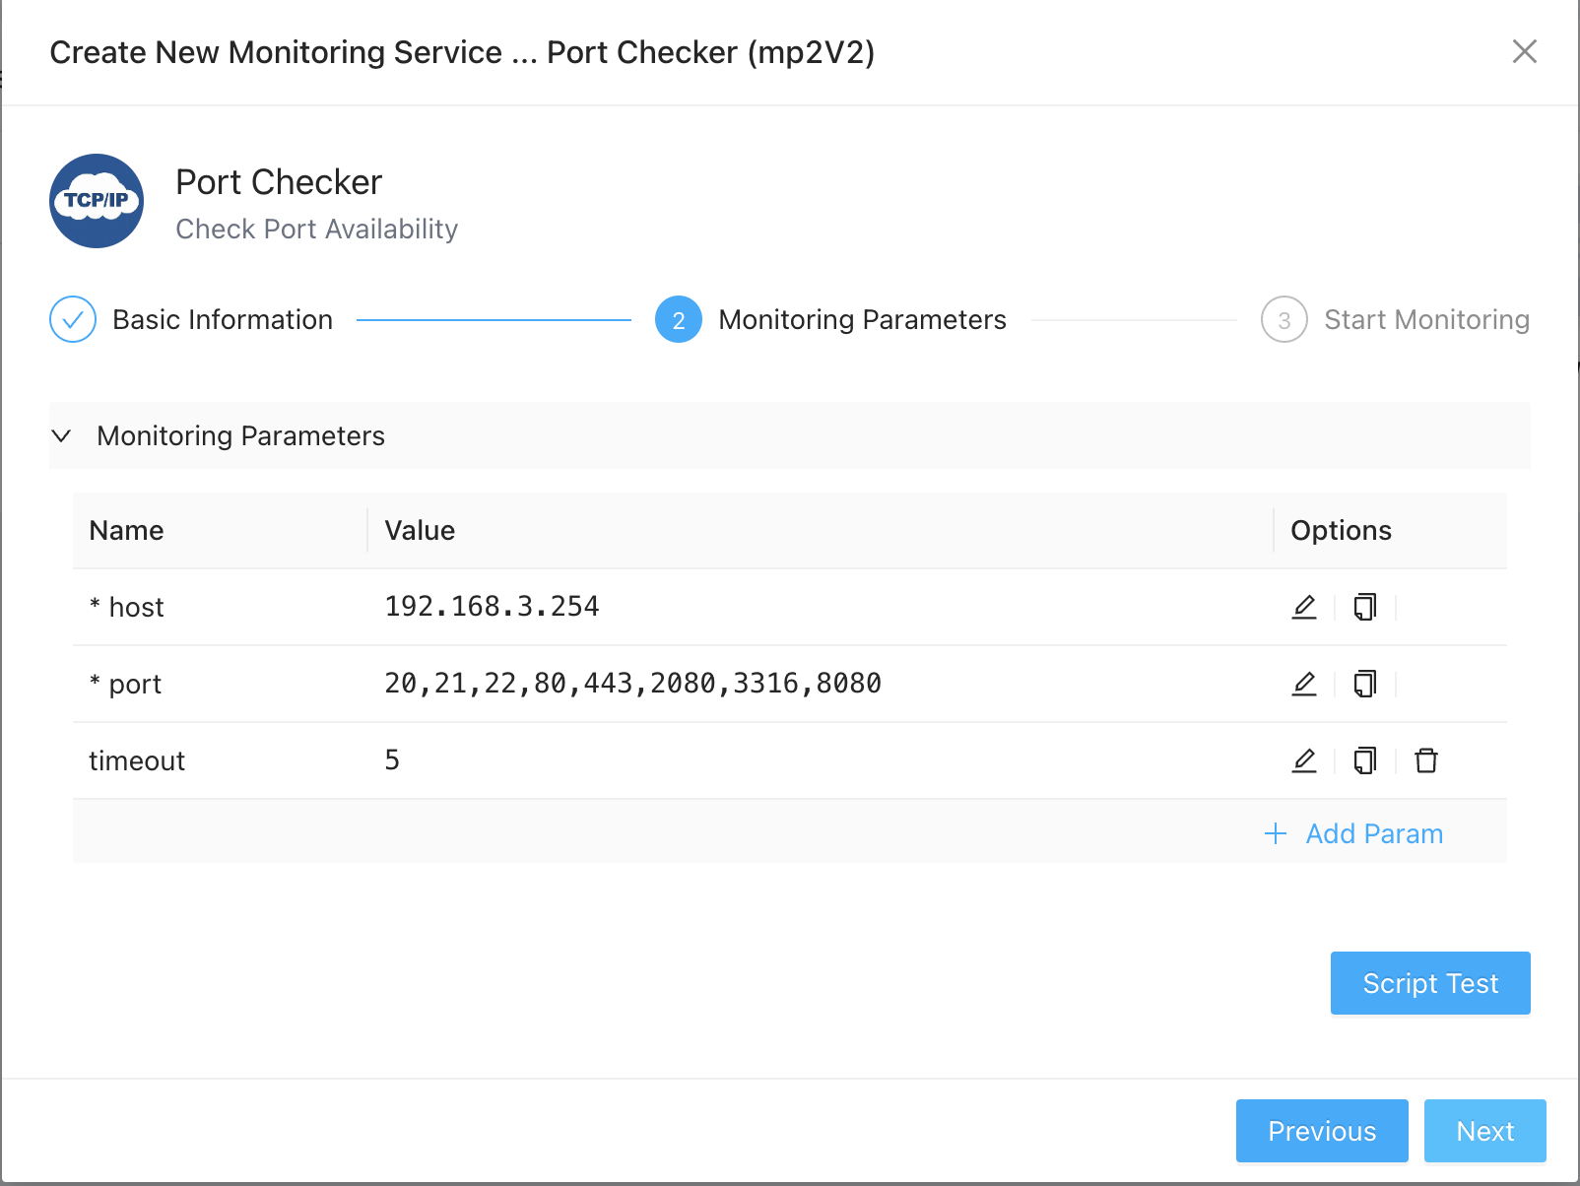Go back with Previous button
This screenshot has width=1580, height=1186.
pos(1321,1131)
